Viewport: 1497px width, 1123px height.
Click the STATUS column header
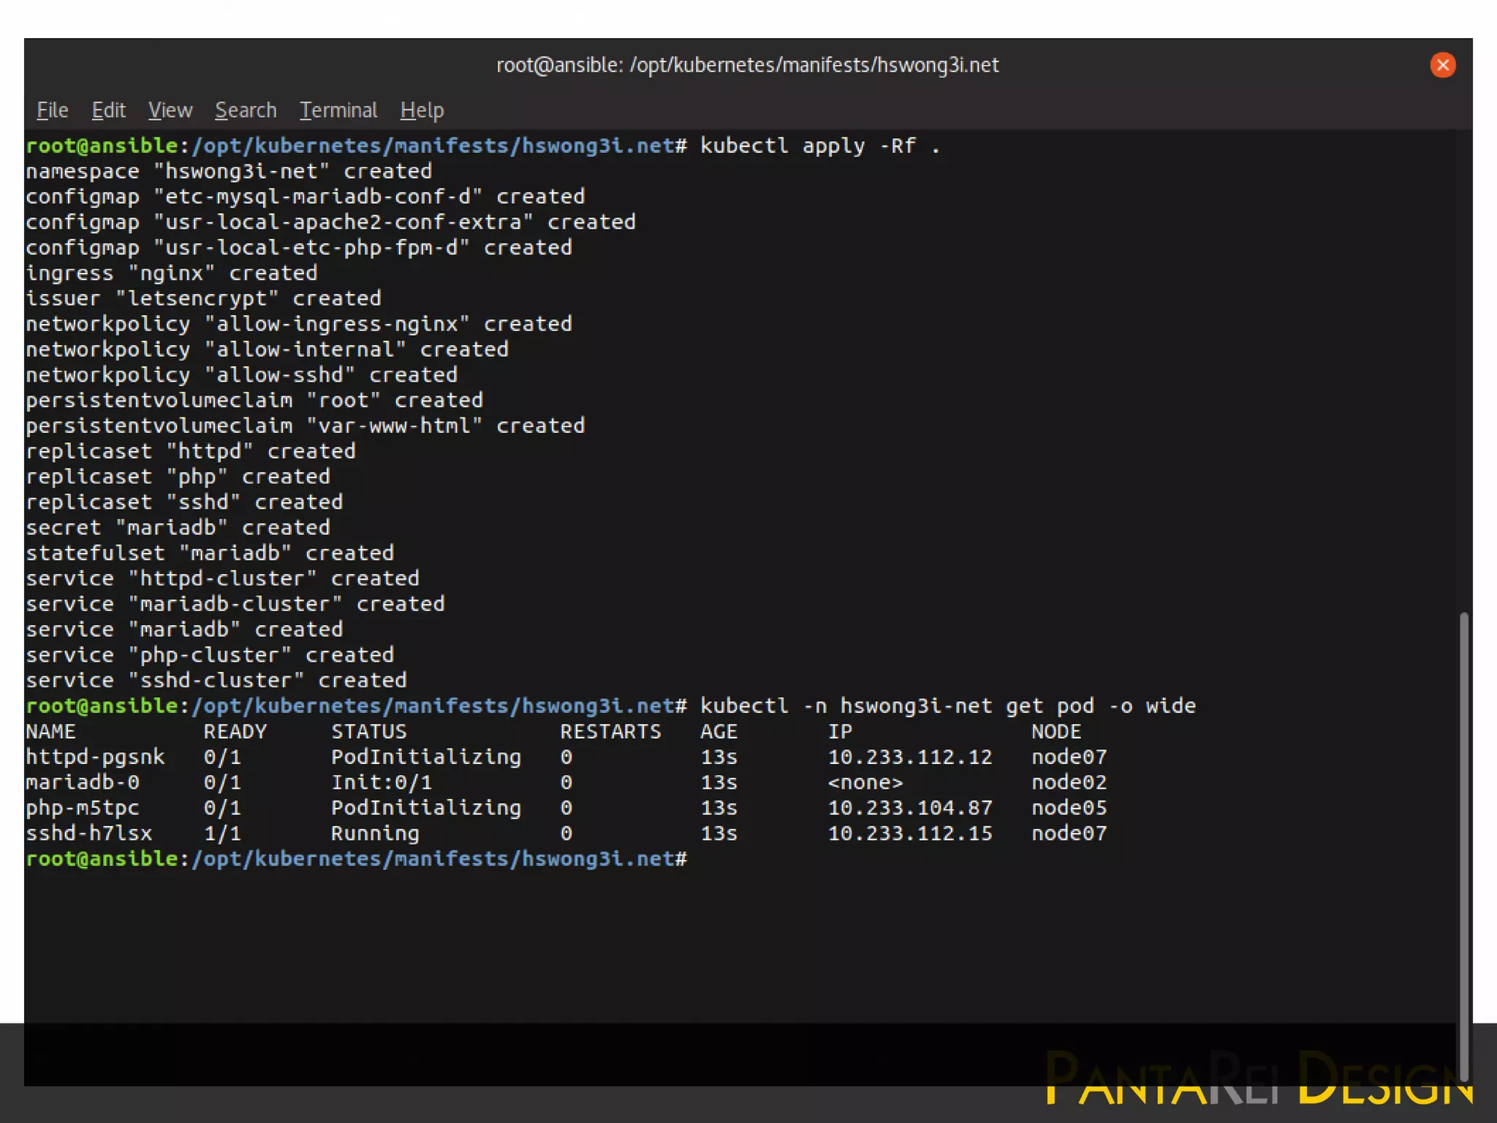[x=368, y=731]
